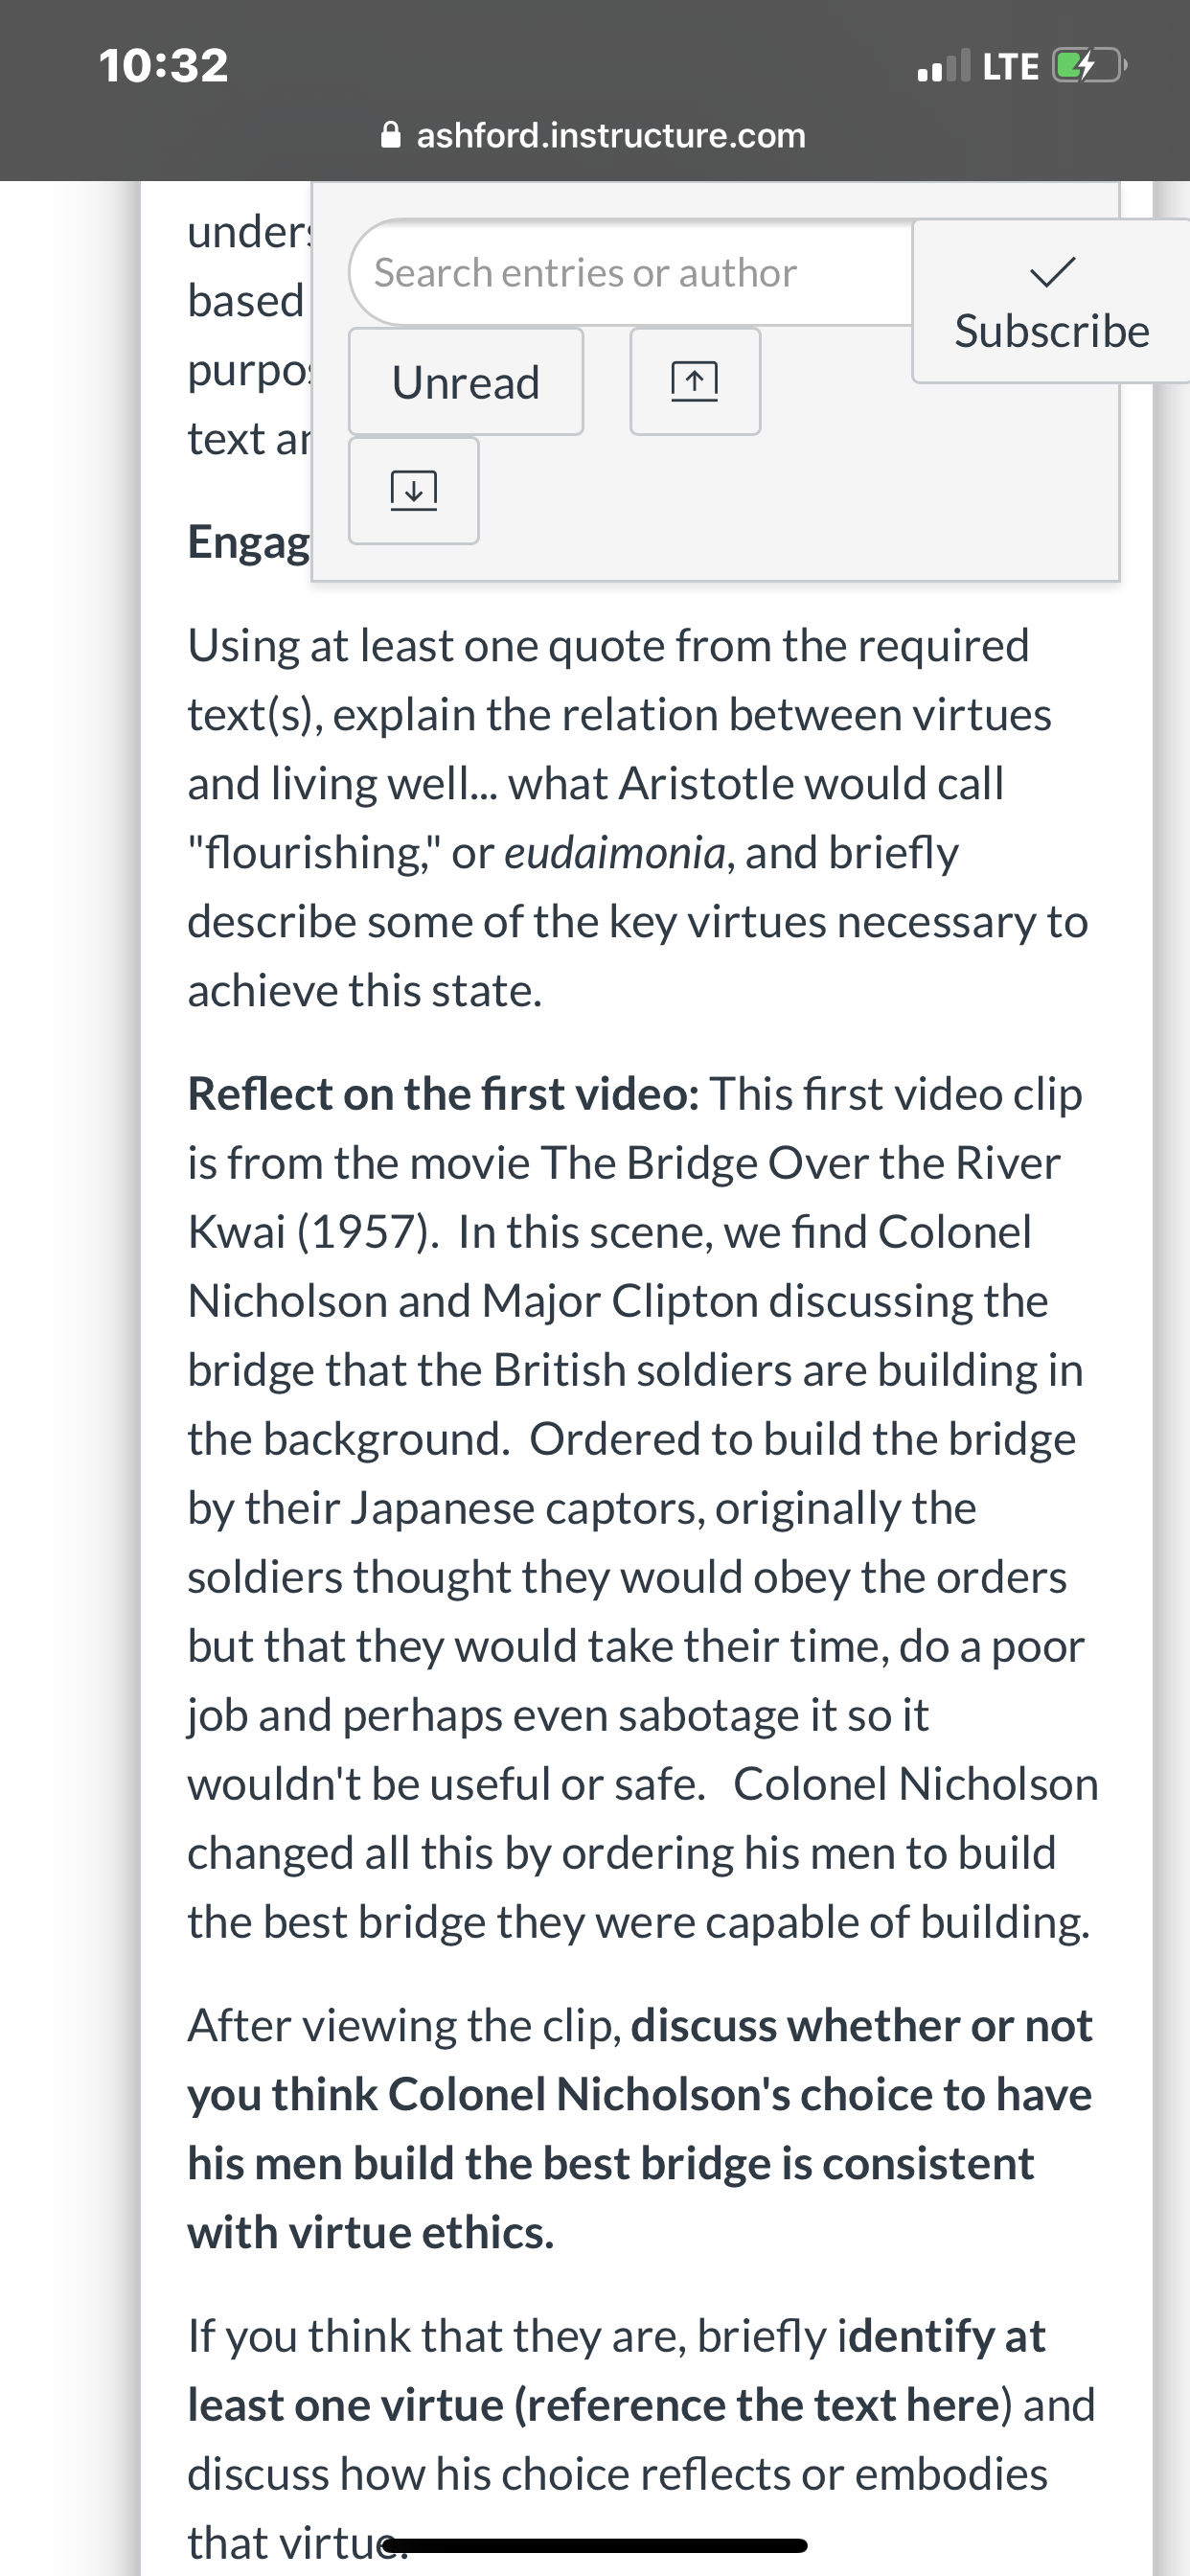Viewport: 1190px width, 2576px height.
Task: Tap the 10:32 clock in status bar
Action: (x=164, y=66)
